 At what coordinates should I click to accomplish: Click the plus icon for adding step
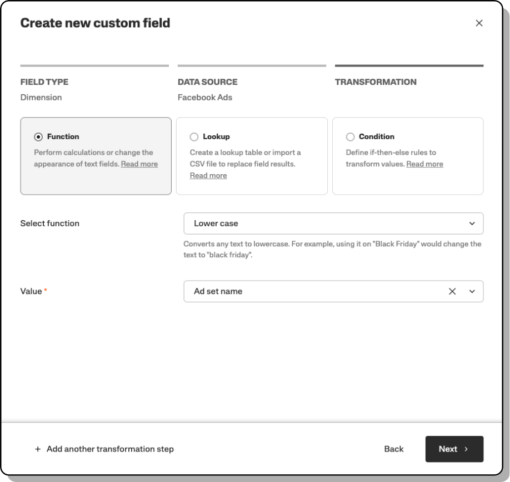point(38,449)
